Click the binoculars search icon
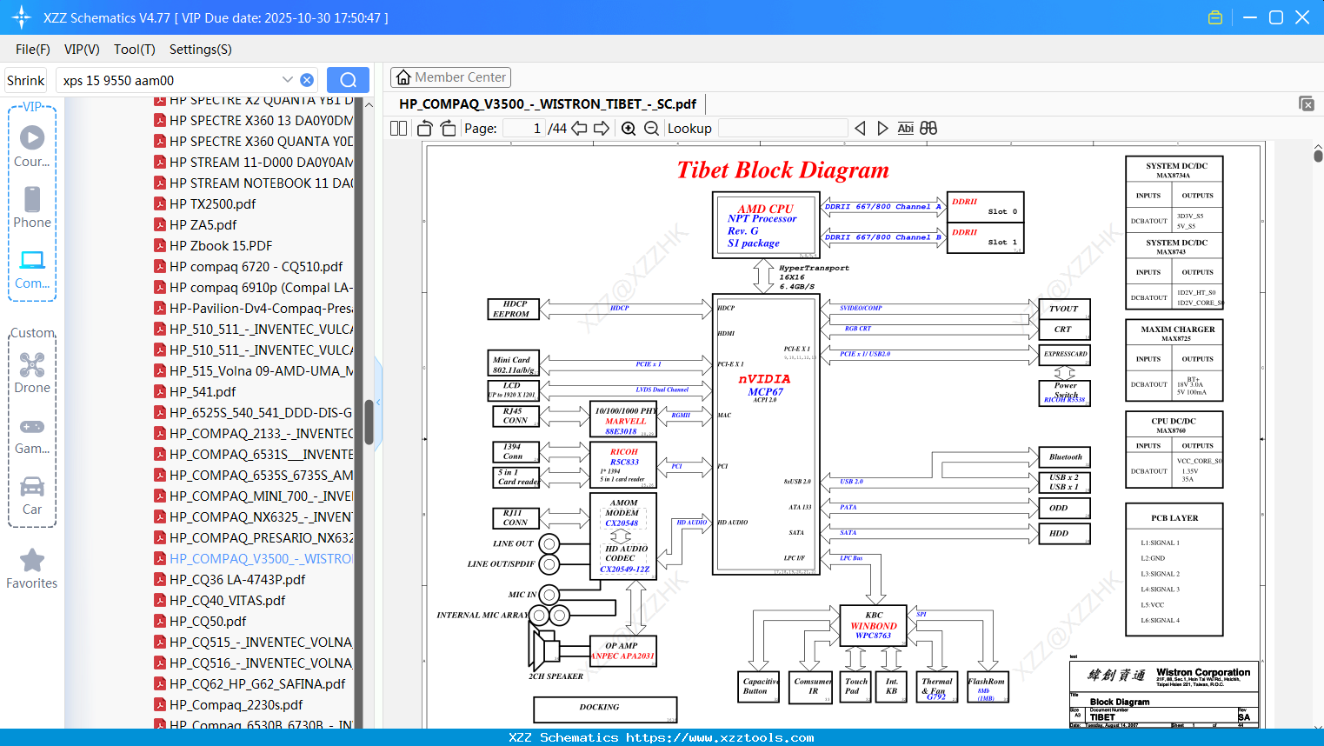The width and height of the screenshot is (1324, 746). pyautogui.click(x=928, y=129)
